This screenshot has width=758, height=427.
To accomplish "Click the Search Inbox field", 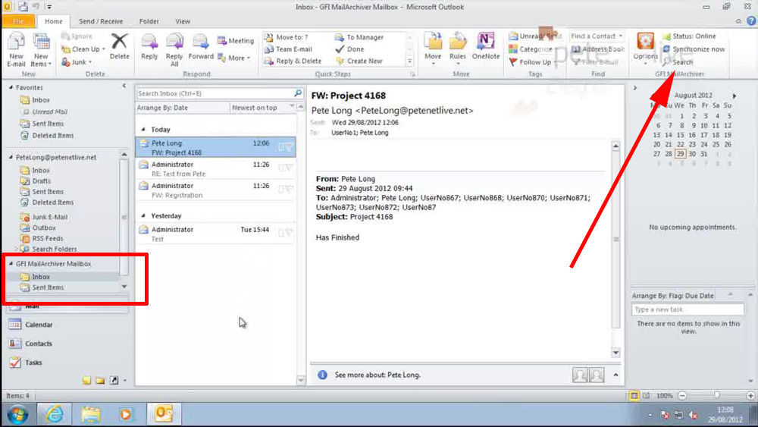I will pyautogui.click(x=215, y=93).
